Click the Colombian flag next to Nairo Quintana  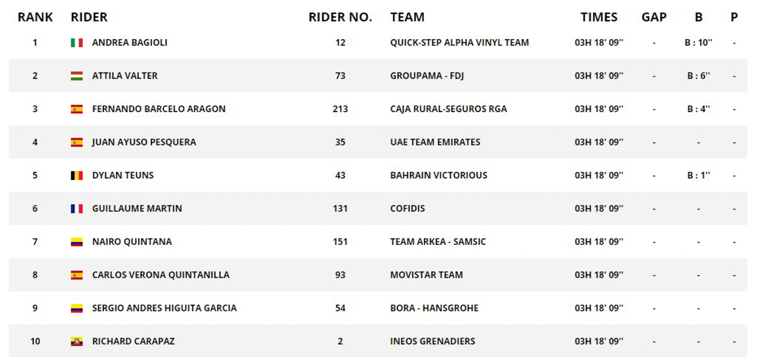76,242
